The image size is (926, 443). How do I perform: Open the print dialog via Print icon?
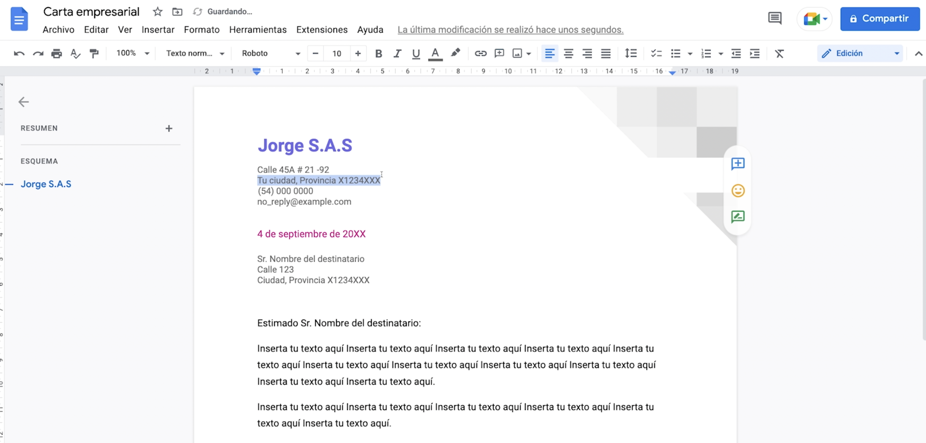56,53
